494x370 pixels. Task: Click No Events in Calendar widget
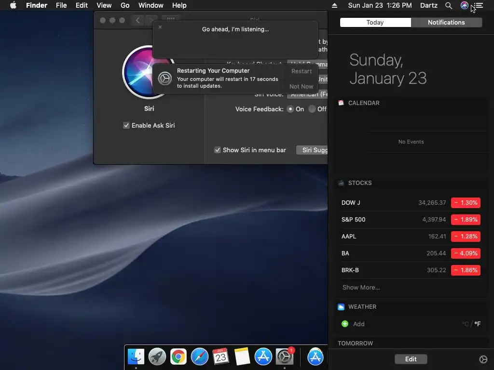pos(411,142)
